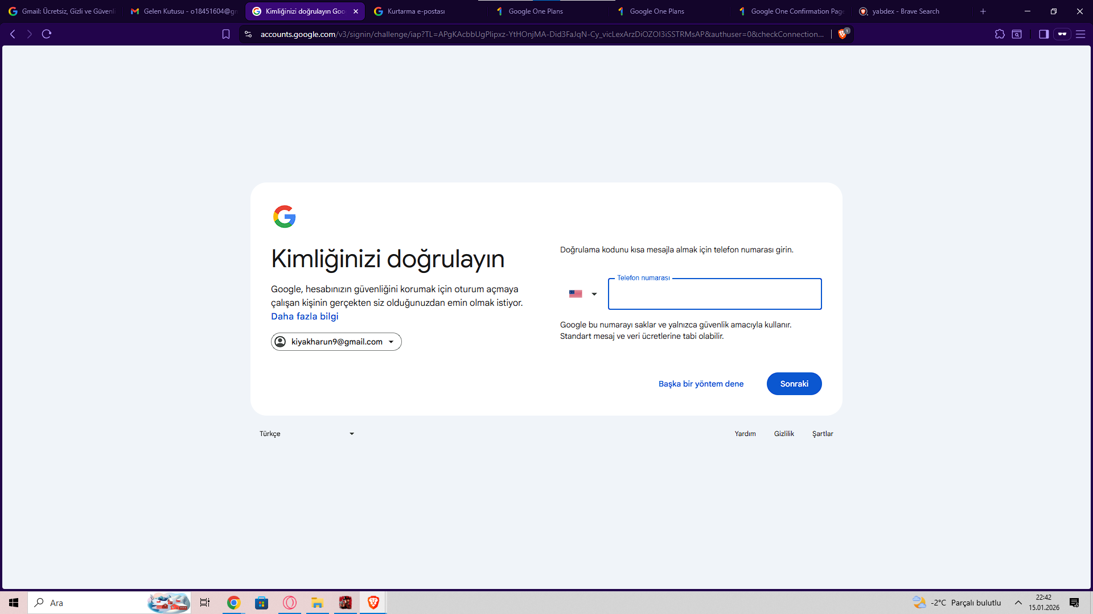Open site settings icon in address bar
Image resolution: width=1093 pixels, height=614 pixels.
[x=248, y=34]
